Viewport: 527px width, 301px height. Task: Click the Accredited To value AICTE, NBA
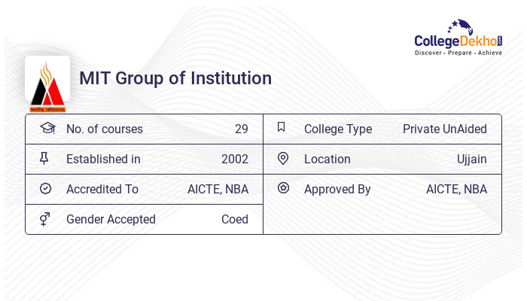[218, 189]
